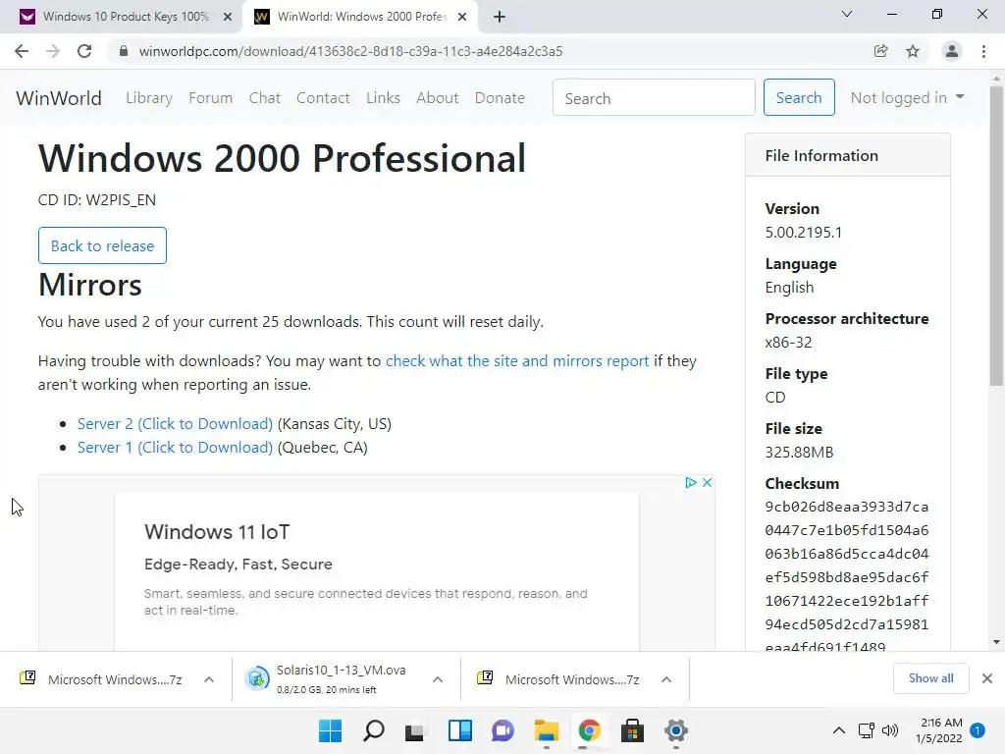The image size is (1005, 754).
Task: Click the site padlock security icon
Action: point(124,51)
